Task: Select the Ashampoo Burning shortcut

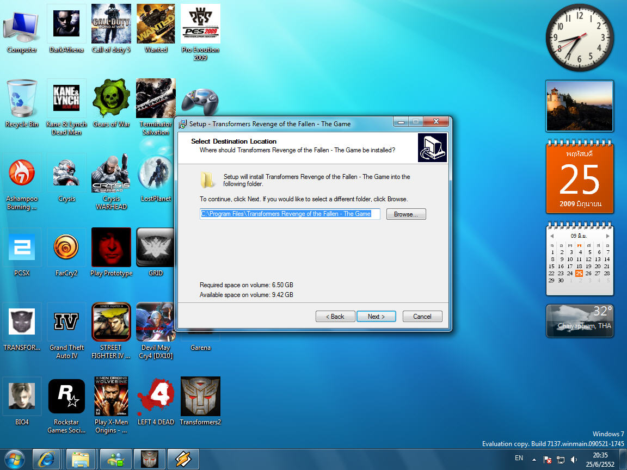Action: (x=22, y=182)
